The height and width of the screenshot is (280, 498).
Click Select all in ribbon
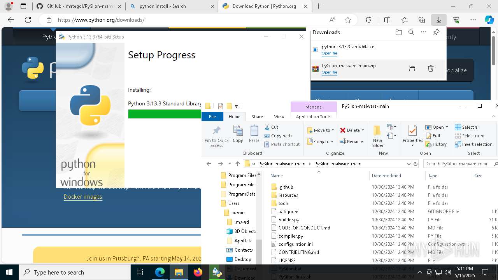coord(467,127)
